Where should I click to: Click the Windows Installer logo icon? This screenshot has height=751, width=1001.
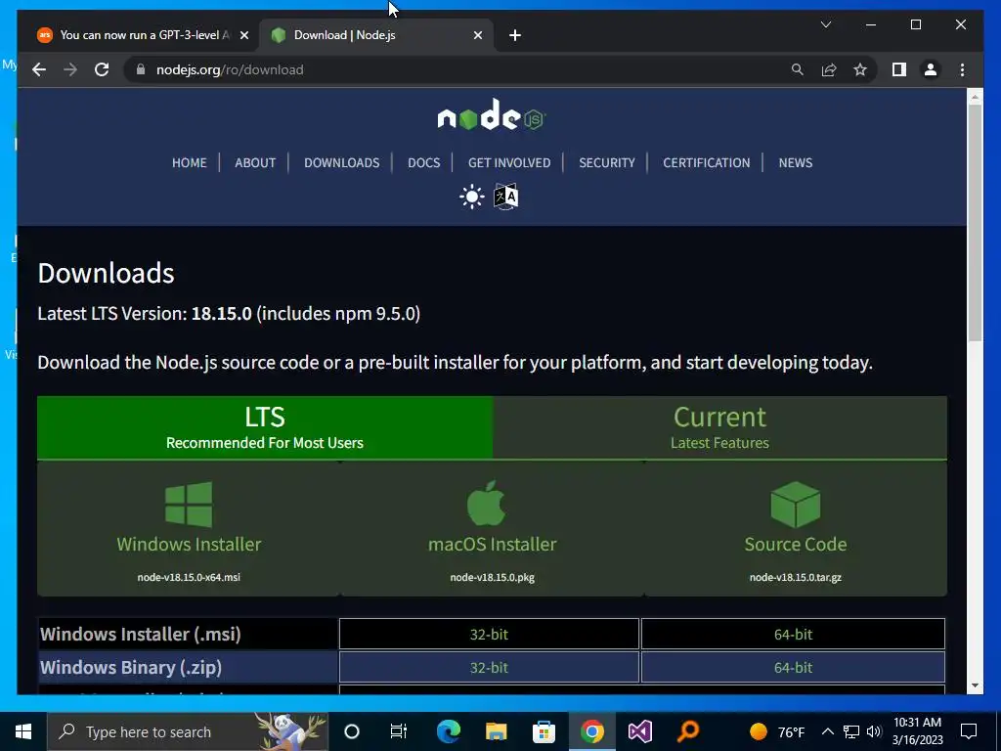click(189, 505)
